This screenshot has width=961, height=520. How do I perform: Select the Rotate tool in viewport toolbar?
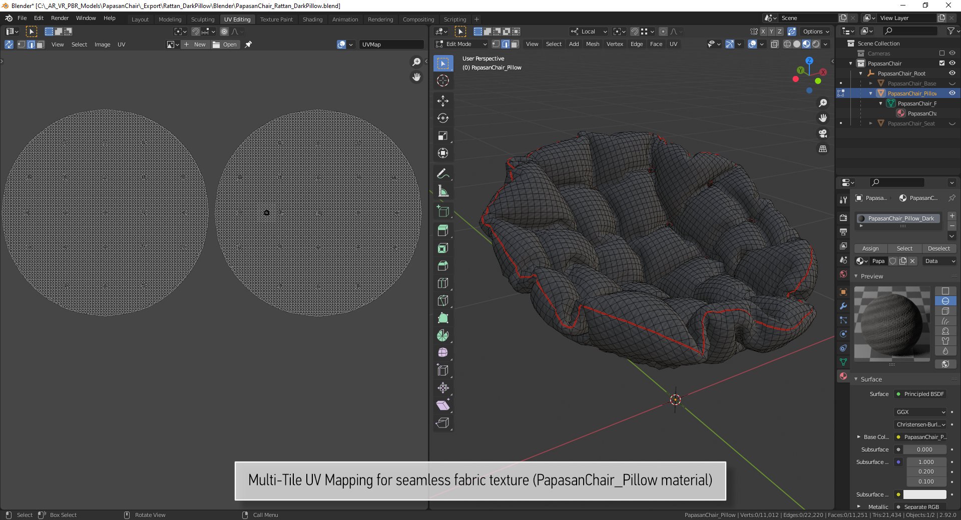443,118
